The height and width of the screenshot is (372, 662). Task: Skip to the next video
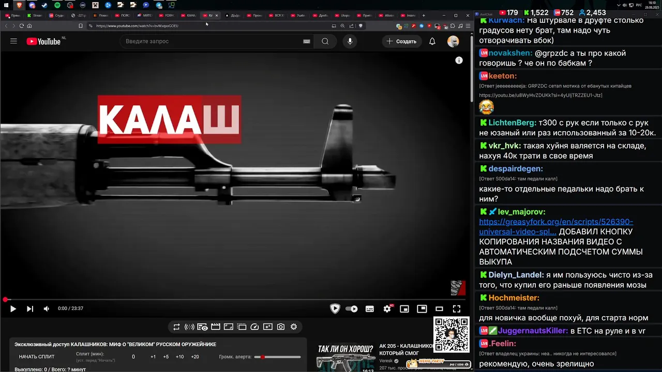point(30,308)
